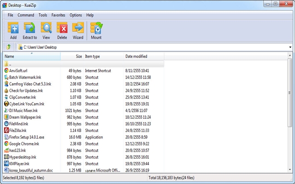Launch the Wizard toolbar icon
This screenshot has width=295, height=184.
point(78,28)
